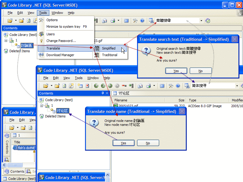243x182 pixels.
Task: Click the red Collapse All icon in middle toolbar
Action: click(x=124, y=86)
